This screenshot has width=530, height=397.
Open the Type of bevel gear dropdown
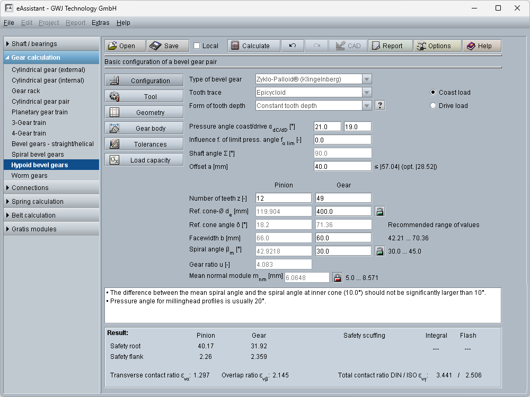tap(367, 79)
